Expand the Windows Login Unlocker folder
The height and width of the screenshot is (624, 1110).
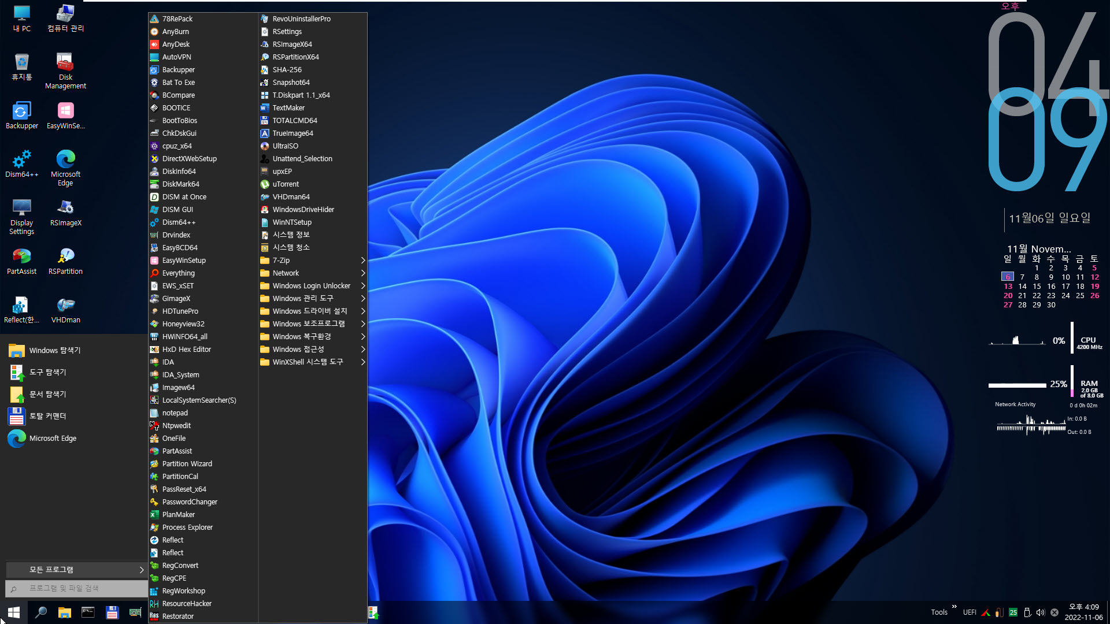pos(313,286)
